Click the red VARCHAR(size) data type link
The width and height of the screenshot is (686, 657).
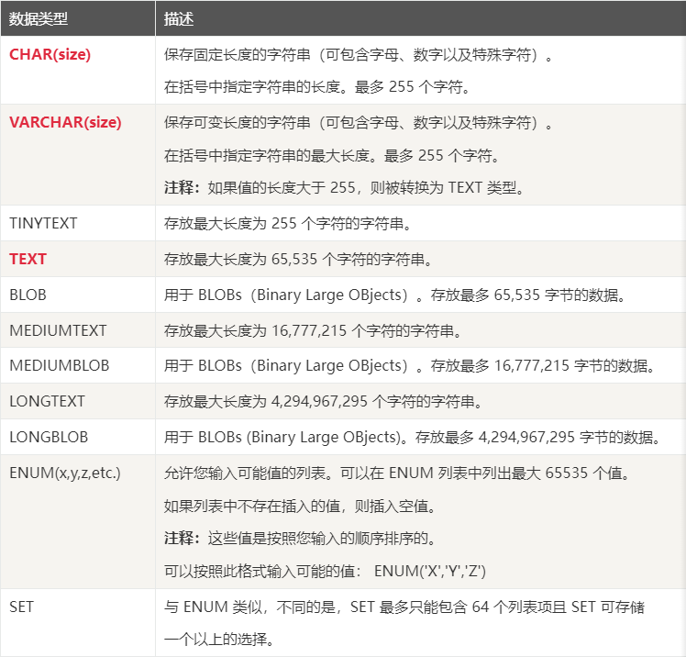[x=65, y=122]
